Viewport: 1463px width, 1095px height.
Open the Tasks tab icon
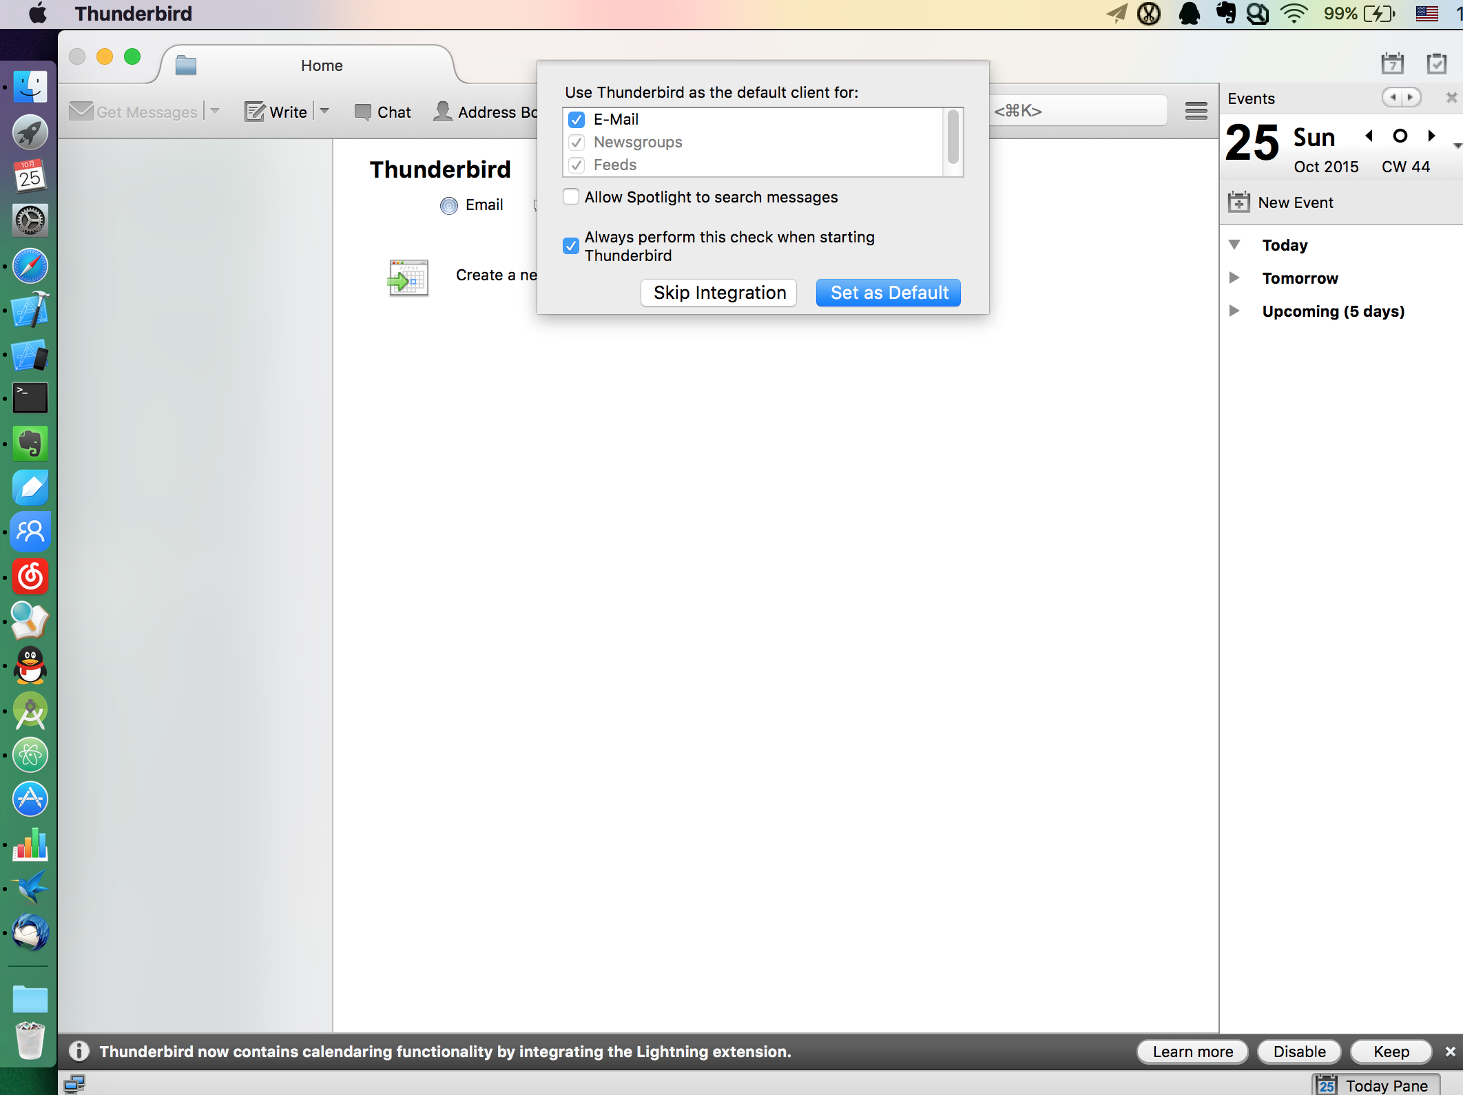[x=1436, y=64]
